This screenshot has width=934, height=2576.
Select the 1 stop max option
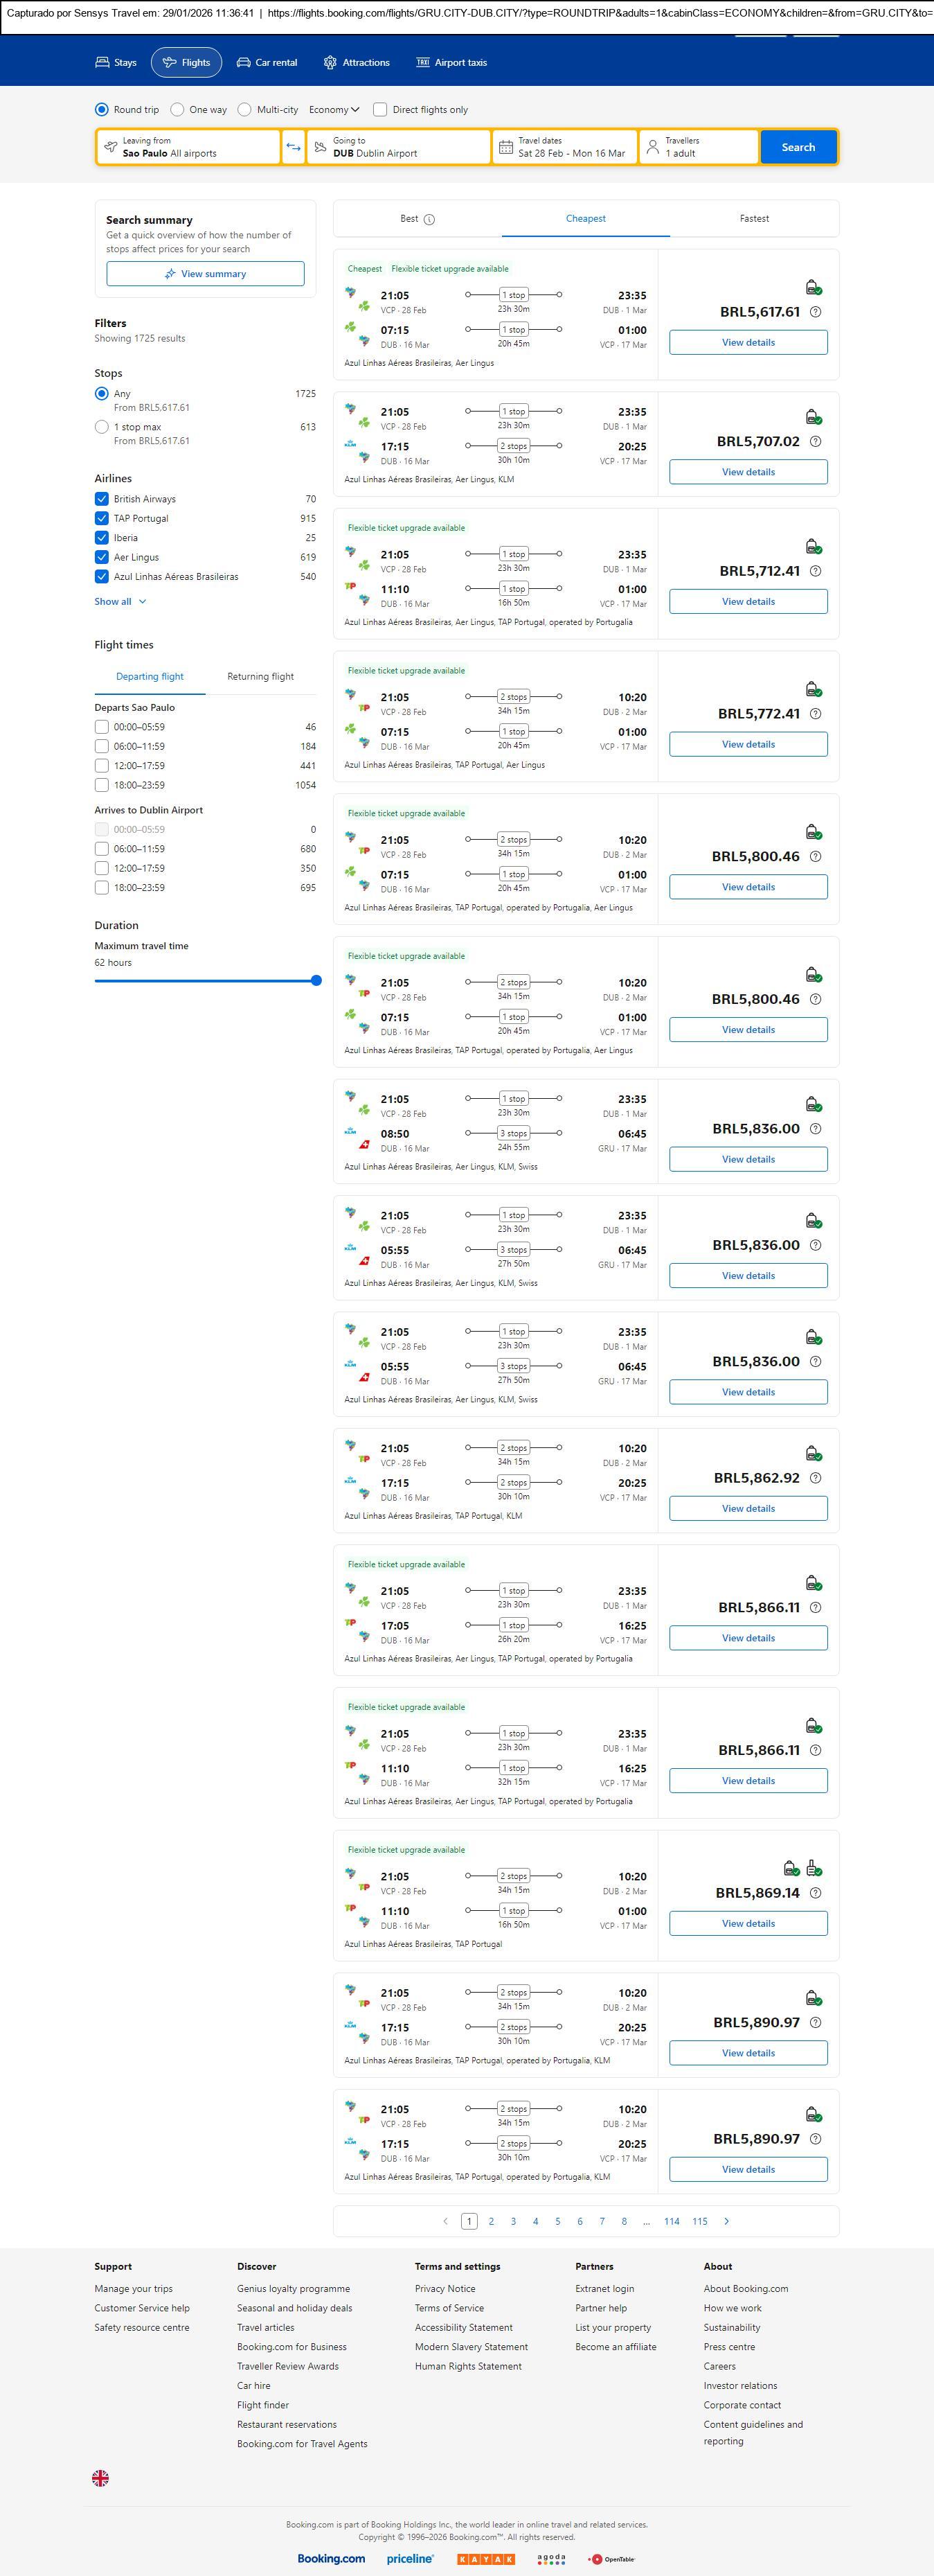tap(102, 427)
